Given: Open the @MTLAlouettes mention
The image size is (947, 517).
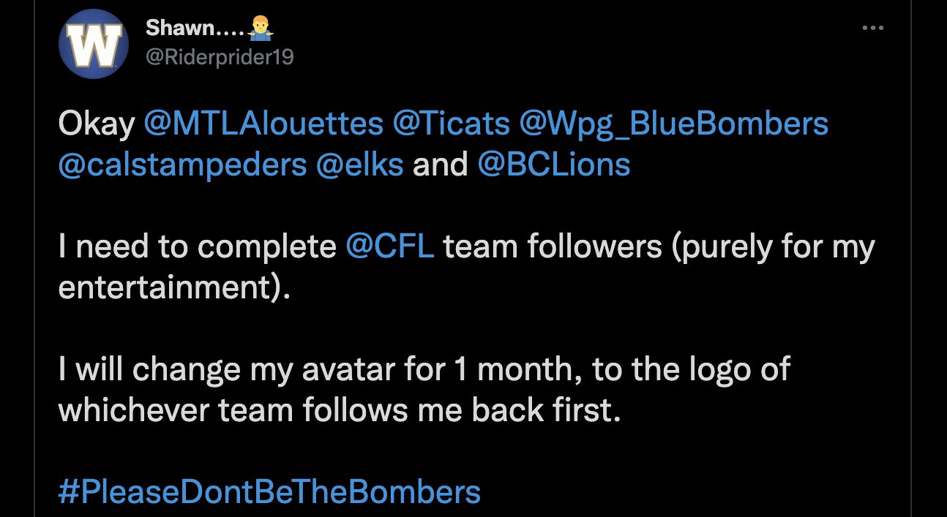Looking at the screenshot, I should pyautogui.click(x=263, y=124).
